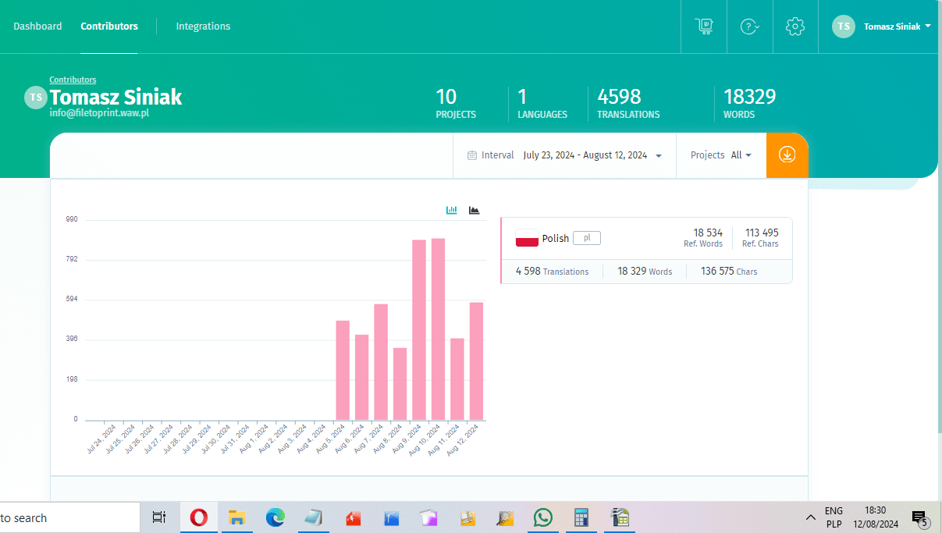942x533 pixels.
Task: Open the Integrations tab
Action: click(x=203, y=27)
